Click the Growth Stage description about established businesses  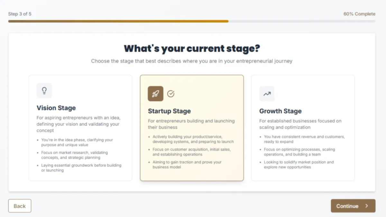tap(300, 124)
